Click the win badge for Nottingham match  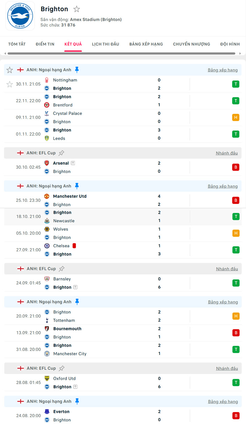236,84
